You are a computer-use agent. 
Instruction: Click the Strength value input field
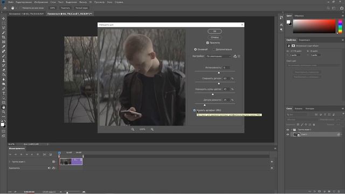click(226, 67)
